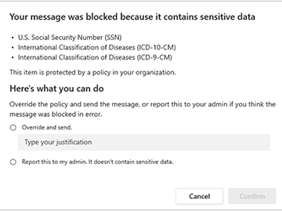Click the ICD-9-CM disease classification item
The width and height of the screenshot is (282, 211).
[95, 57]
